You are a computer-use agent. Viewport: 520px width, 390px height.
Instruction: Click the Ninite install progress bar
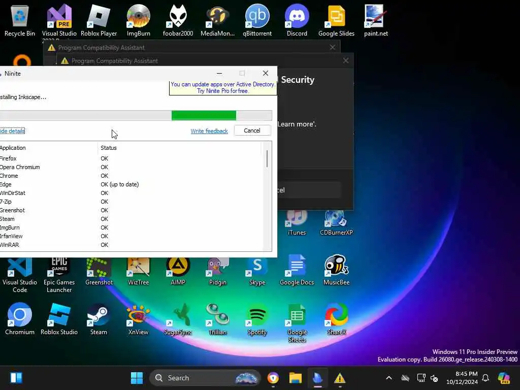pyautogui.click(x=136, y=115)
